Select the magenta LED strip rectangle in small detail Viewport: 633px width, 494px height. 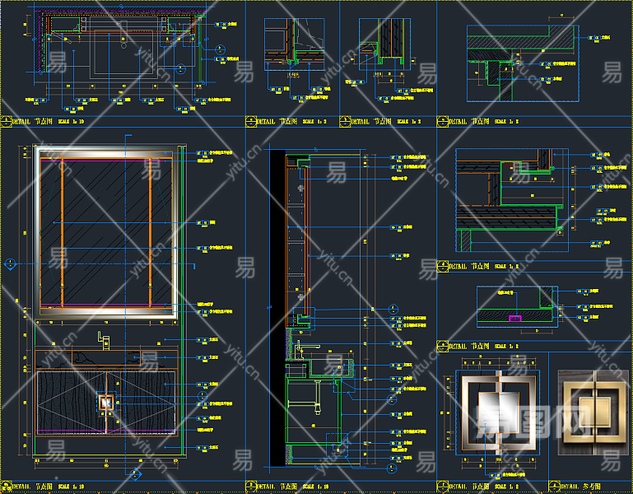(x=515, y=319)
